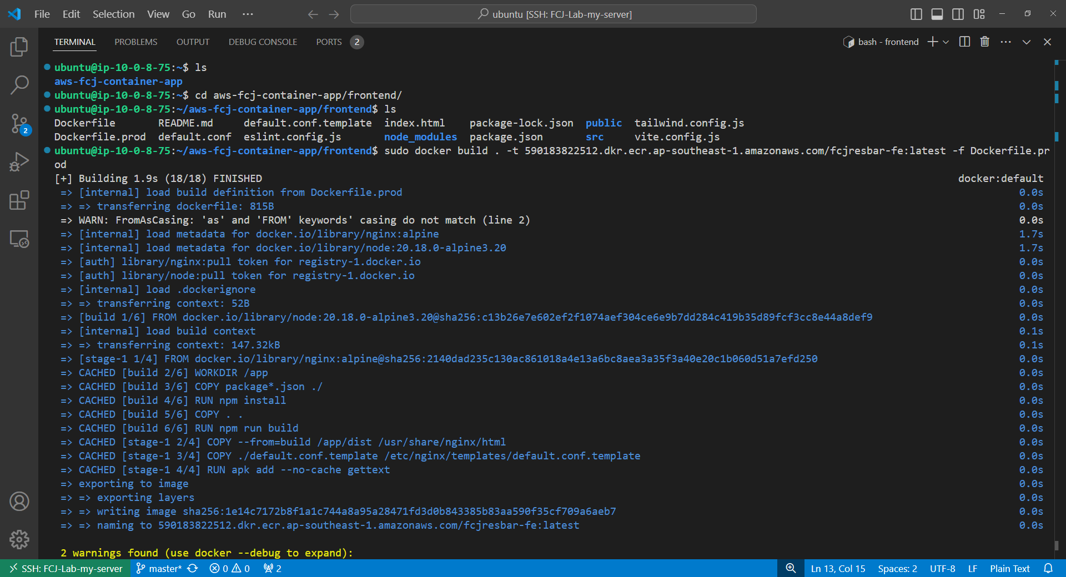Click the Dockerfile.prod file name in listing
This screenshot has width=1066, height=577.
point(100,137)
